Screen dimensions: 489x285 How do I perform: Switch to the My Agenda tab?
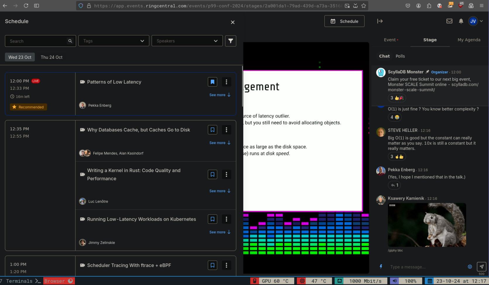[x=469, y=40]
